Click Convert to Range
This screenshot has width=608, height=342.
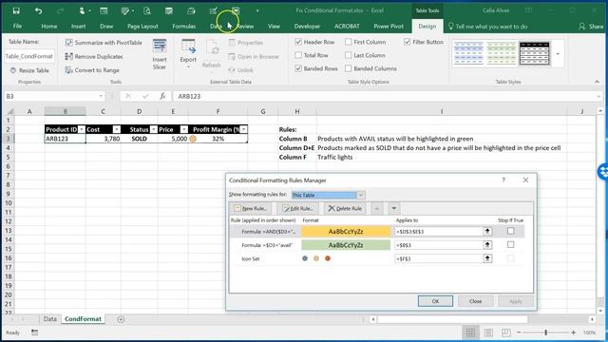click(92, 70)
